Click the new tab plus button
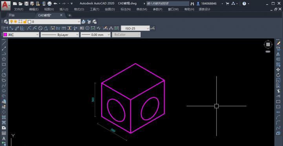The height and width of the screenshot is (146, 283). coord(69,15)
